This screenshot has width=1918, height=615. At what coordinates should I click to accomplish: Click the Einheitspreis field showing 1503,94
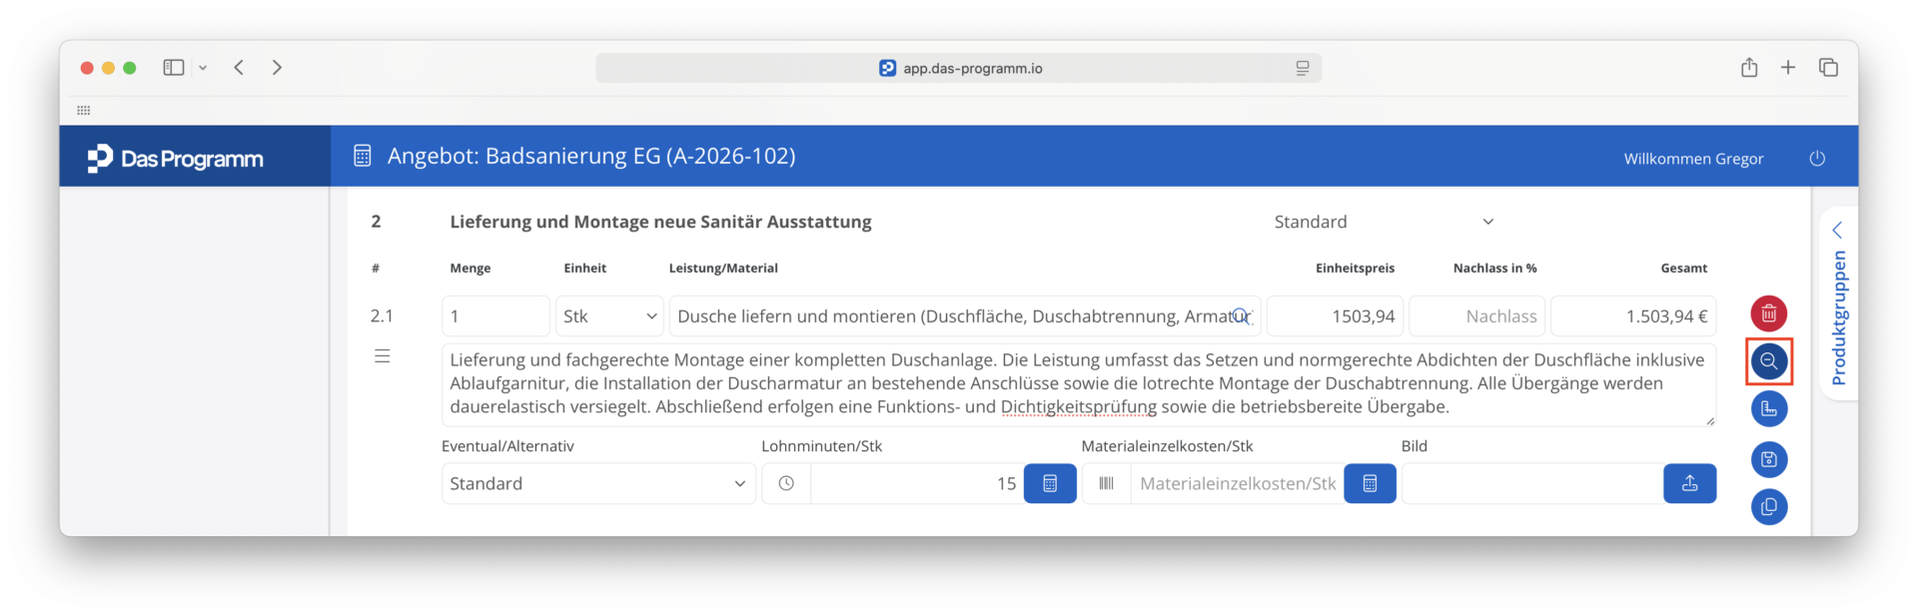click(1336, 316)
